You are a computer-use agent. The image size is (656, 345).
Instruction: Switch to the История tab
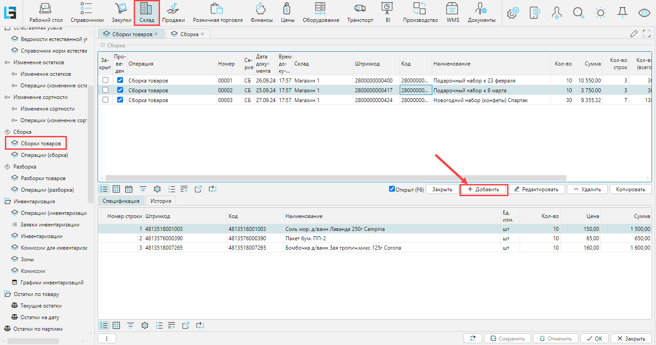pos(160,201)
